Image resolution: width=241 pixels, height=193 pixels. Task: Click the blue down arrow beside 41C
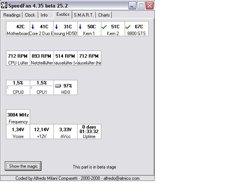coord(33,27)
